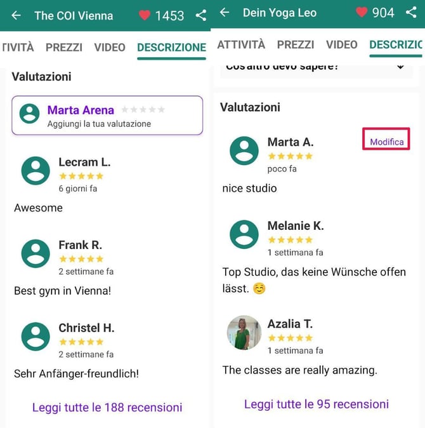Image resolution: width=425 pixels, height=428 pixels.
Task: Tap review 'Top Studio, das keine Wünsche offen lässt.'
Action: coord(314,280)
